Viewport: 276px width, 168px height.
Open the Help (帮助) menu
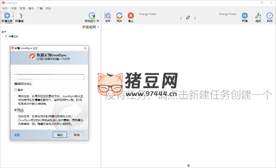[x=48, y=8]
